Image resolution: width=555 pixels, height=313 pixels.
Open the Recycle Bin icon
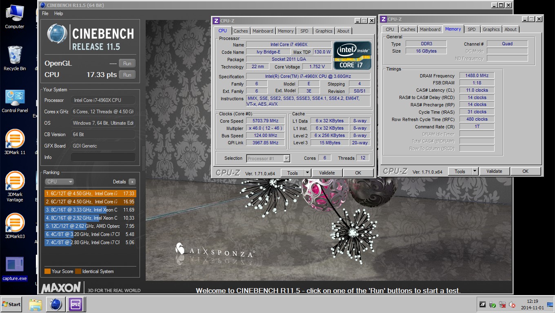[15, 58]
